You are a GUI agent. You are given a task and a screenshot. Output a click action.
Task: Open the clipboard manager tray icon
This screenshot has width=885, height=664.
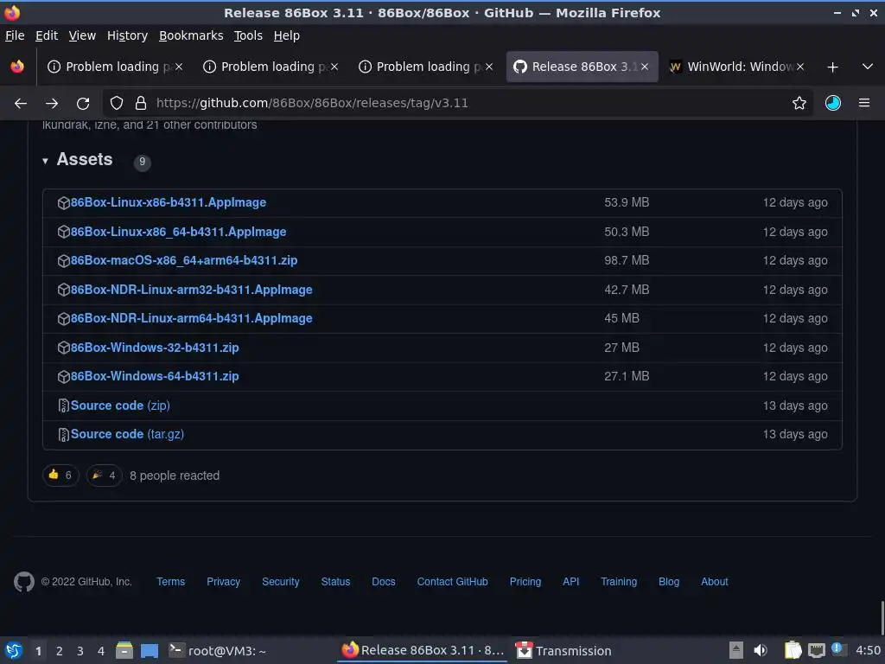click(793, 650)
